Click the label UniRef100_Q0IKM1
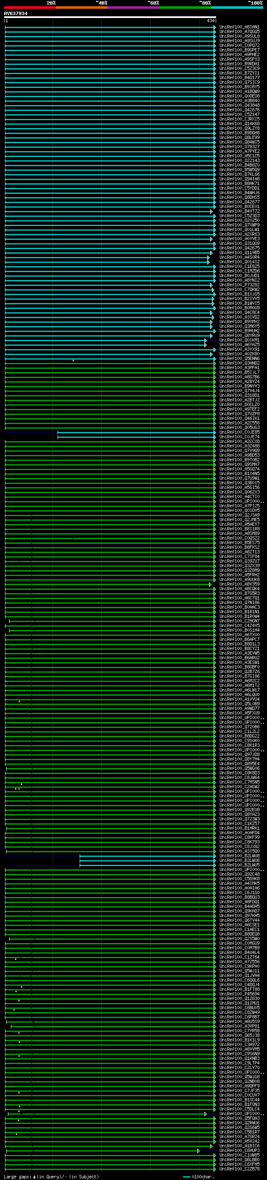Screen dimensions: 267x1180 tap(239, 340)
